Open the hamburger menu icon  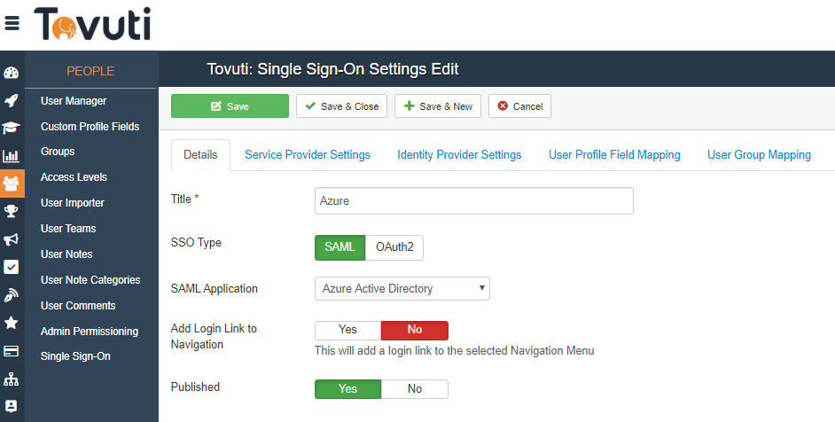(12, 24)
